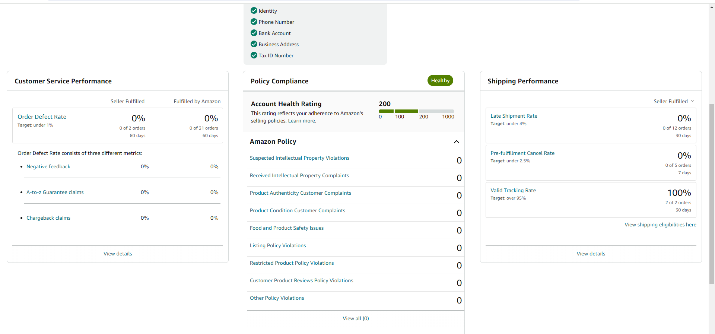The image size is (715, 334).
Task: Click the Account Health Rating progress bar
Action: pyautogui.click(x=416, y=111)
